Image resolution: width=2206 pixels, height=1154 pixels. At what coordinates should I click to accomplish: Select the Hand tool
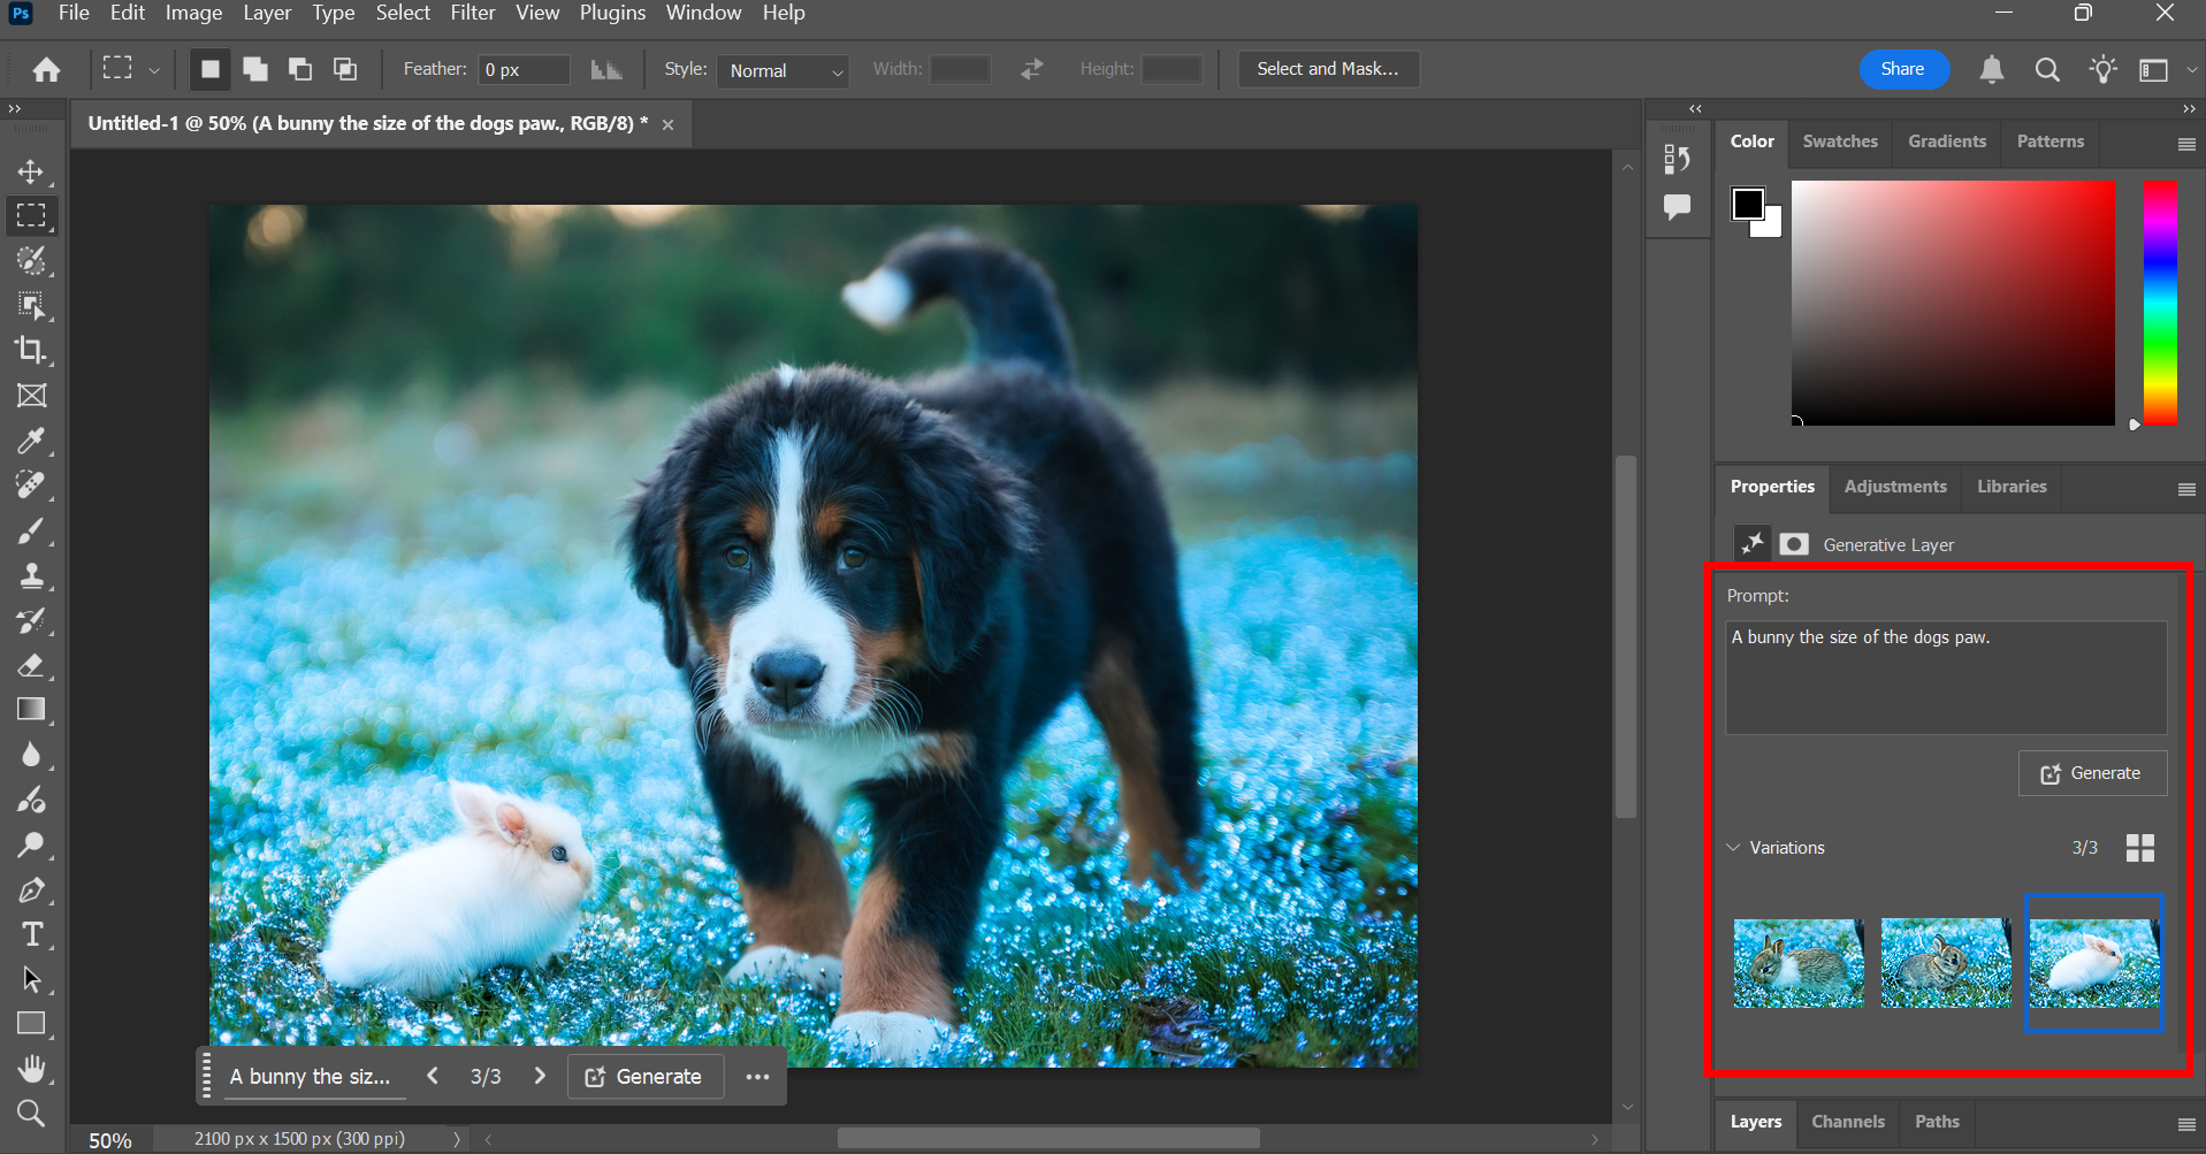click(31, 1068)
